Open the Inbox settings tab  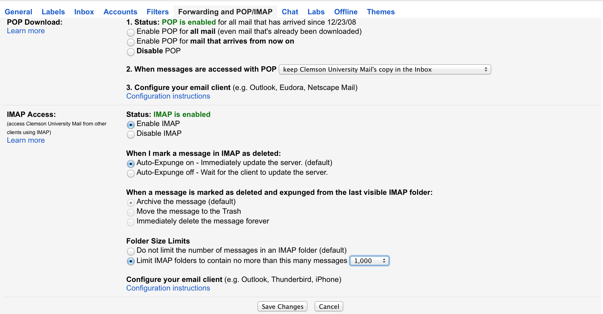pos(84,12)
